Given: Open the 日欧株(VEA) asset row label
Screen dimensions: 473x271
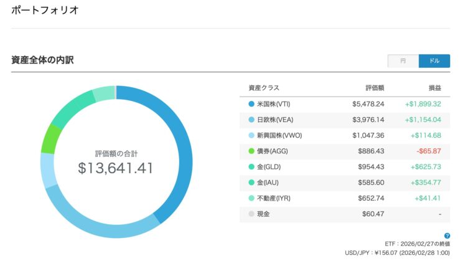Looking at the screenshot, I should pyautogui.click(x=274, y=120).
